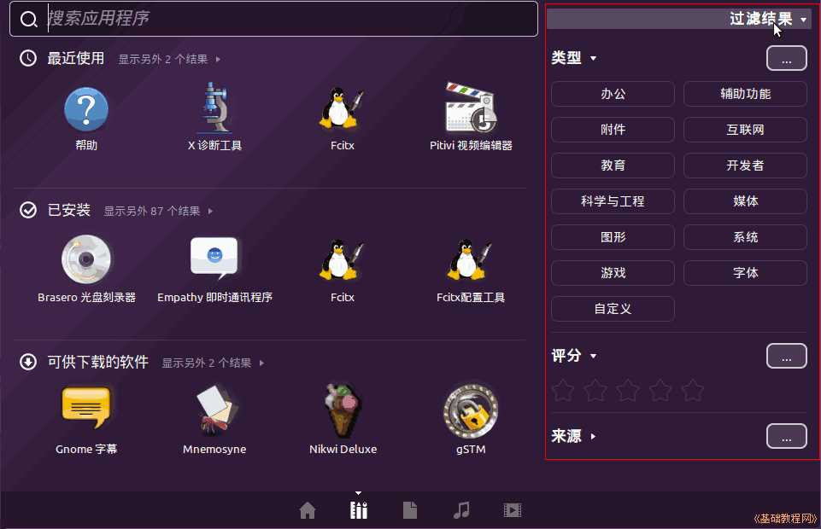The image size is (821, 529).
Task: Launch Brasero 光盘刻录器 disc icon
Action: pos(86,260)
